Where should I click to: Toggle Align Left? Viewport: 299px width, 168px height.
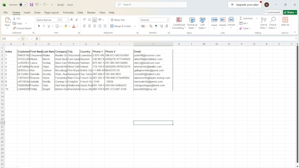pyautogui.click(x=84, y=26)
